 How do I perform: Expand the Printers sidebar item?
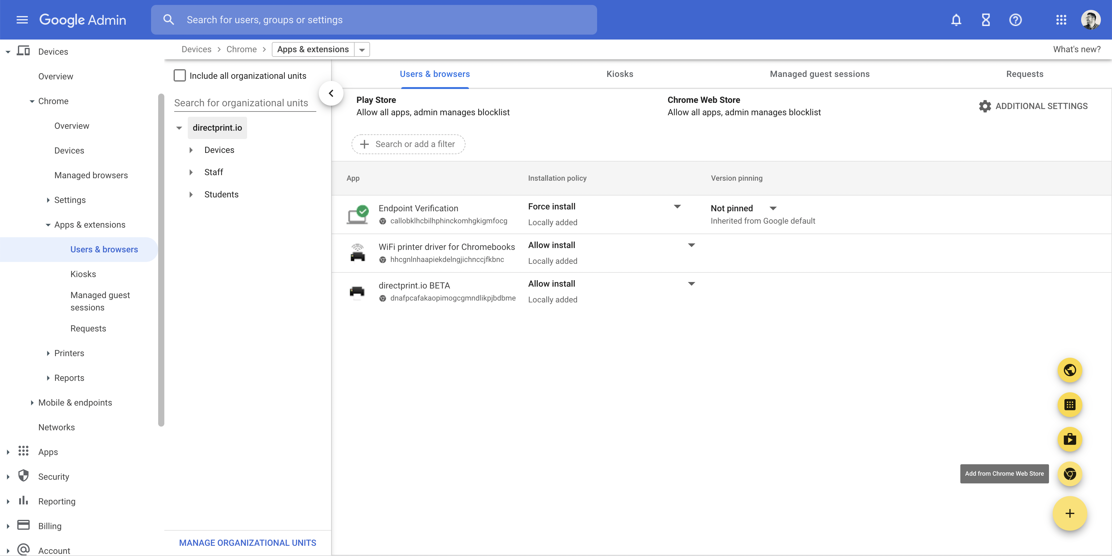48,354
